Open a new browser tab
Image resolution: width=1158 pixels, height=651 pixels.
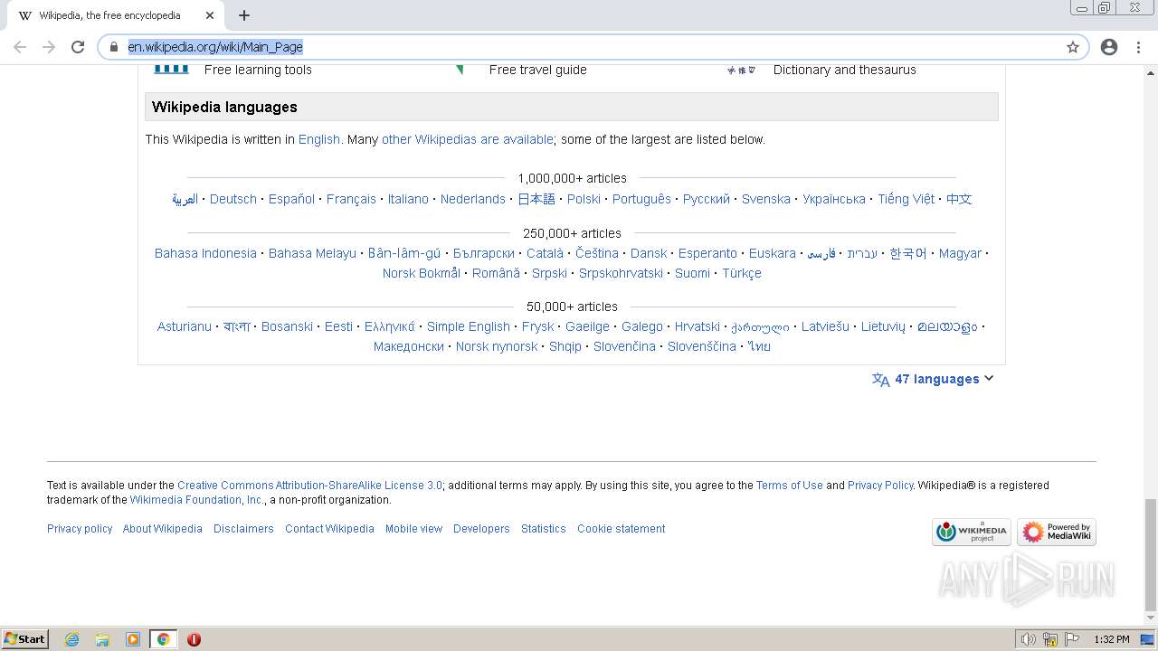[244, 15]
